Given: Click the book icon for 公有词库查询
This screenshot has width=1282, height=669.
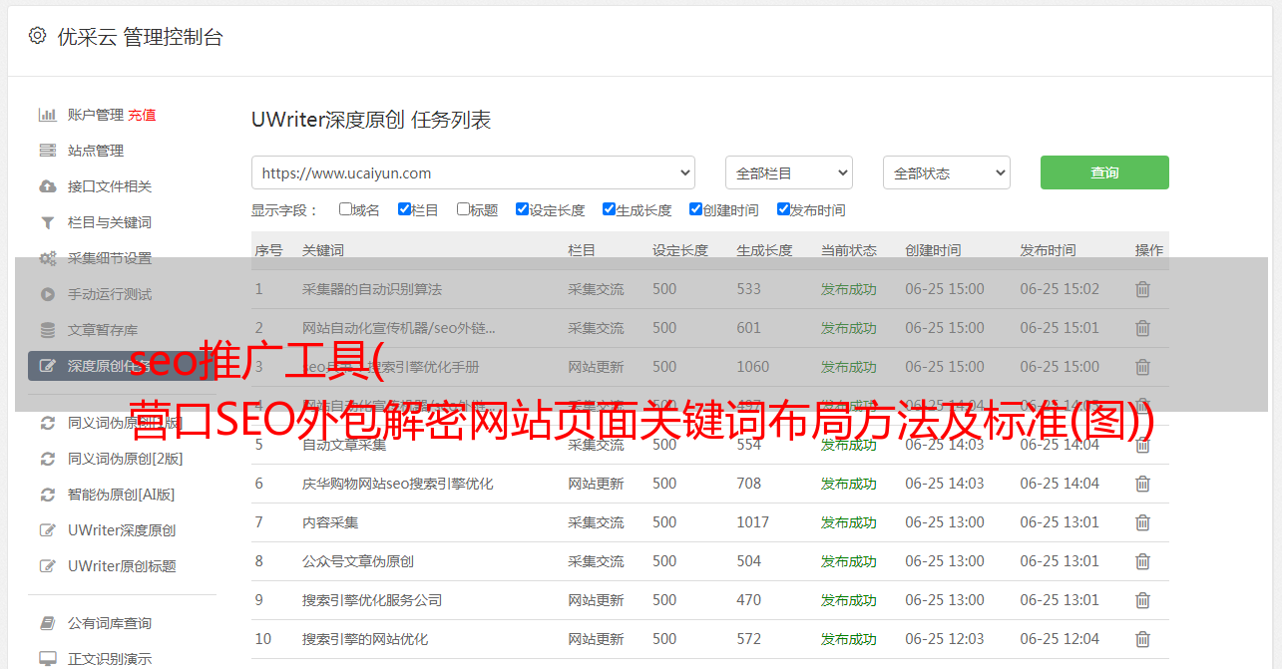Looking at the screenshot, I should pyautogui.click(x=47, y=623).
